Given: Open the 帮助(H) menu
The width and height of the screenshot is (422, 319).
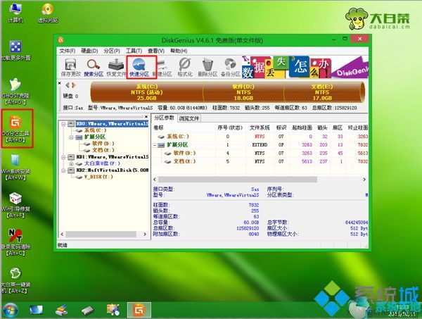Looking at the screenshot, I should tap(179, 51).
